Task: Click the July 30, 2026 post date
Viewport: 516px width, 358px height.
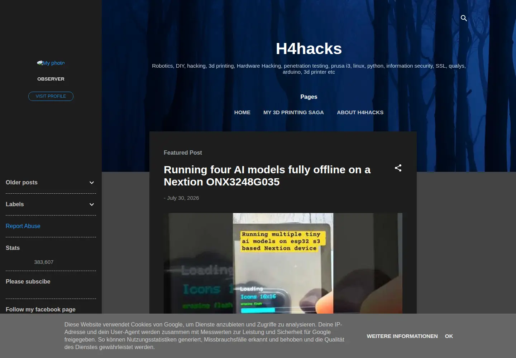Action: pyautogui.click(x=183, y=198)
